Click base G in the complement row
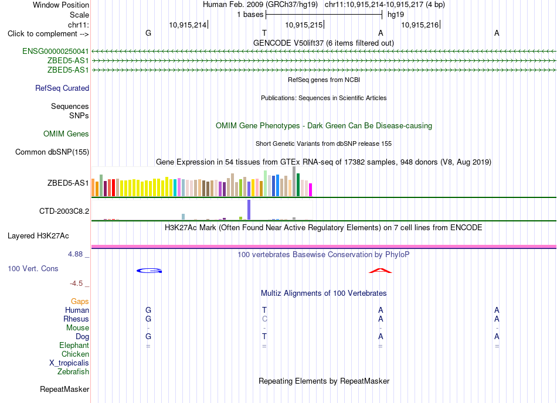The image size is (557, 403). (x=148, y=33)
